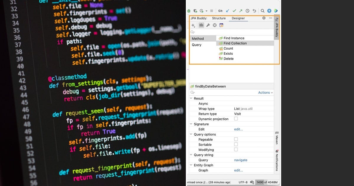
Task: Collapse the Query options section
Action: (x=191, y=134)
